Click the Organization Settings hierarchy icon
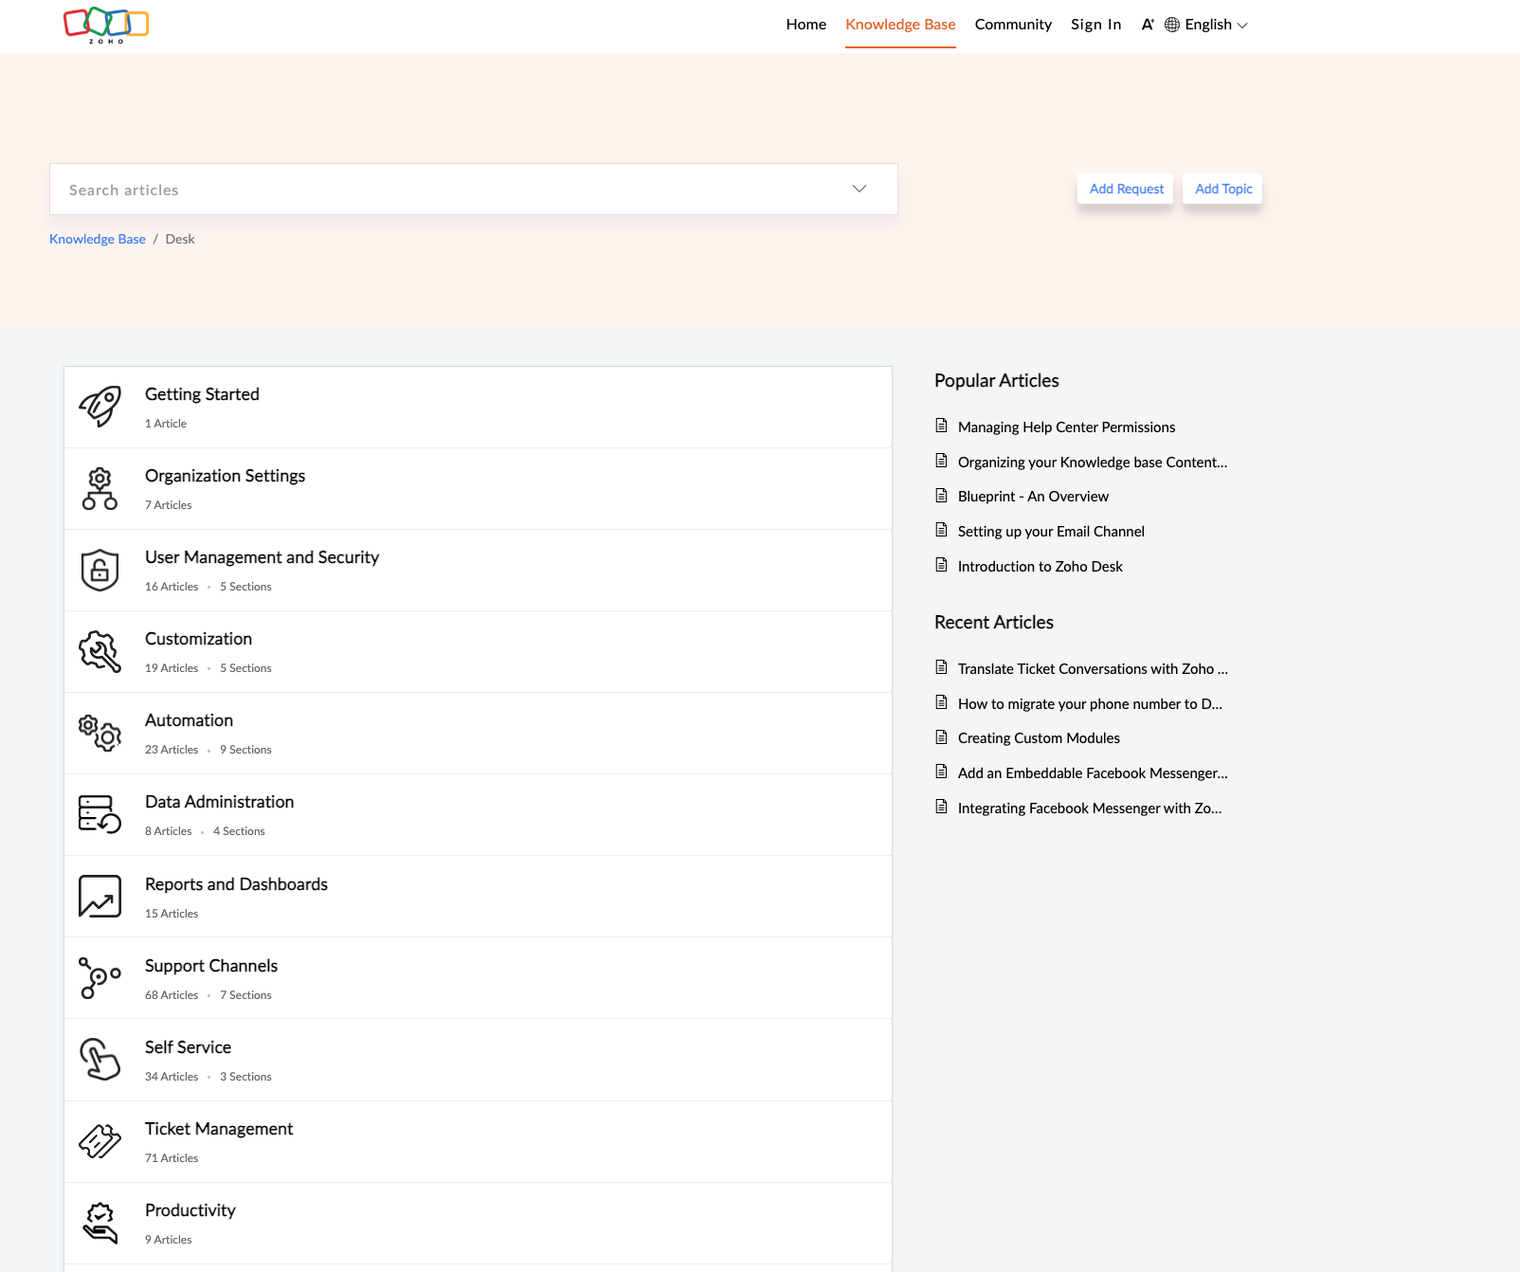 [x=100, y=488]
